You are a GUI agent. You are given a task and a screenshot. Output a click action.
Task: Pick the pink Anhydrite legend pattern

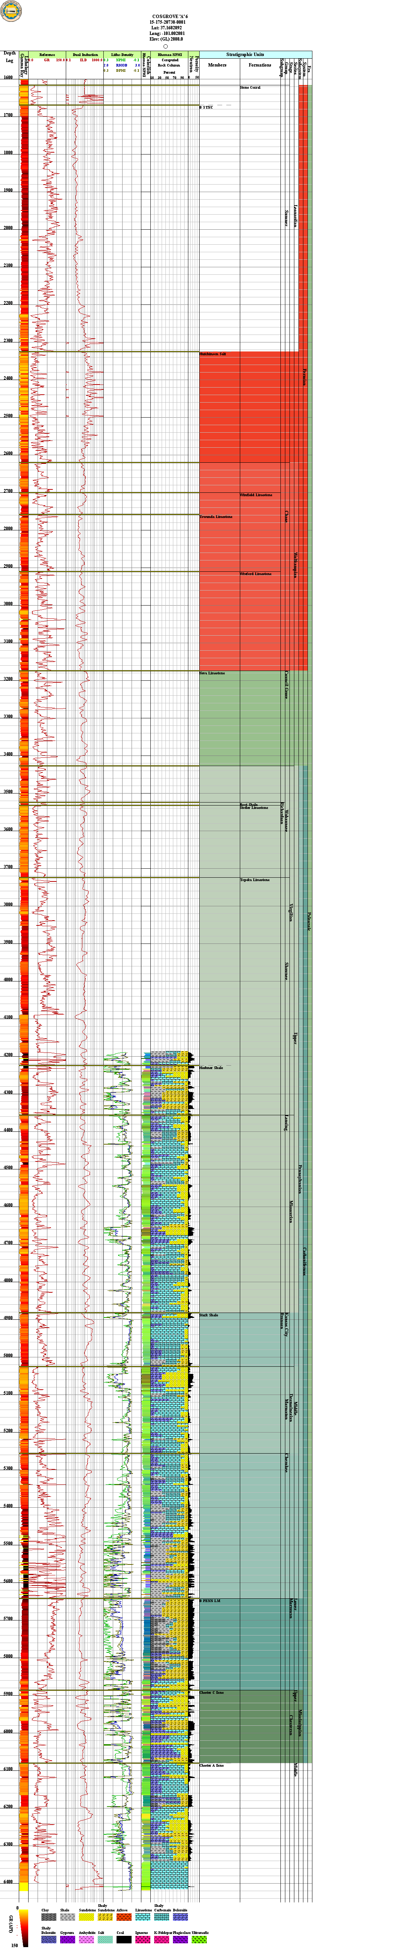[86, 1939]
